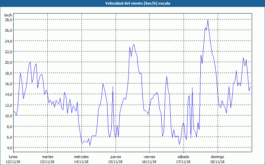265x165 pixels.
Task: Select the 20,0 y-axis value
Action: click(9, 62)
